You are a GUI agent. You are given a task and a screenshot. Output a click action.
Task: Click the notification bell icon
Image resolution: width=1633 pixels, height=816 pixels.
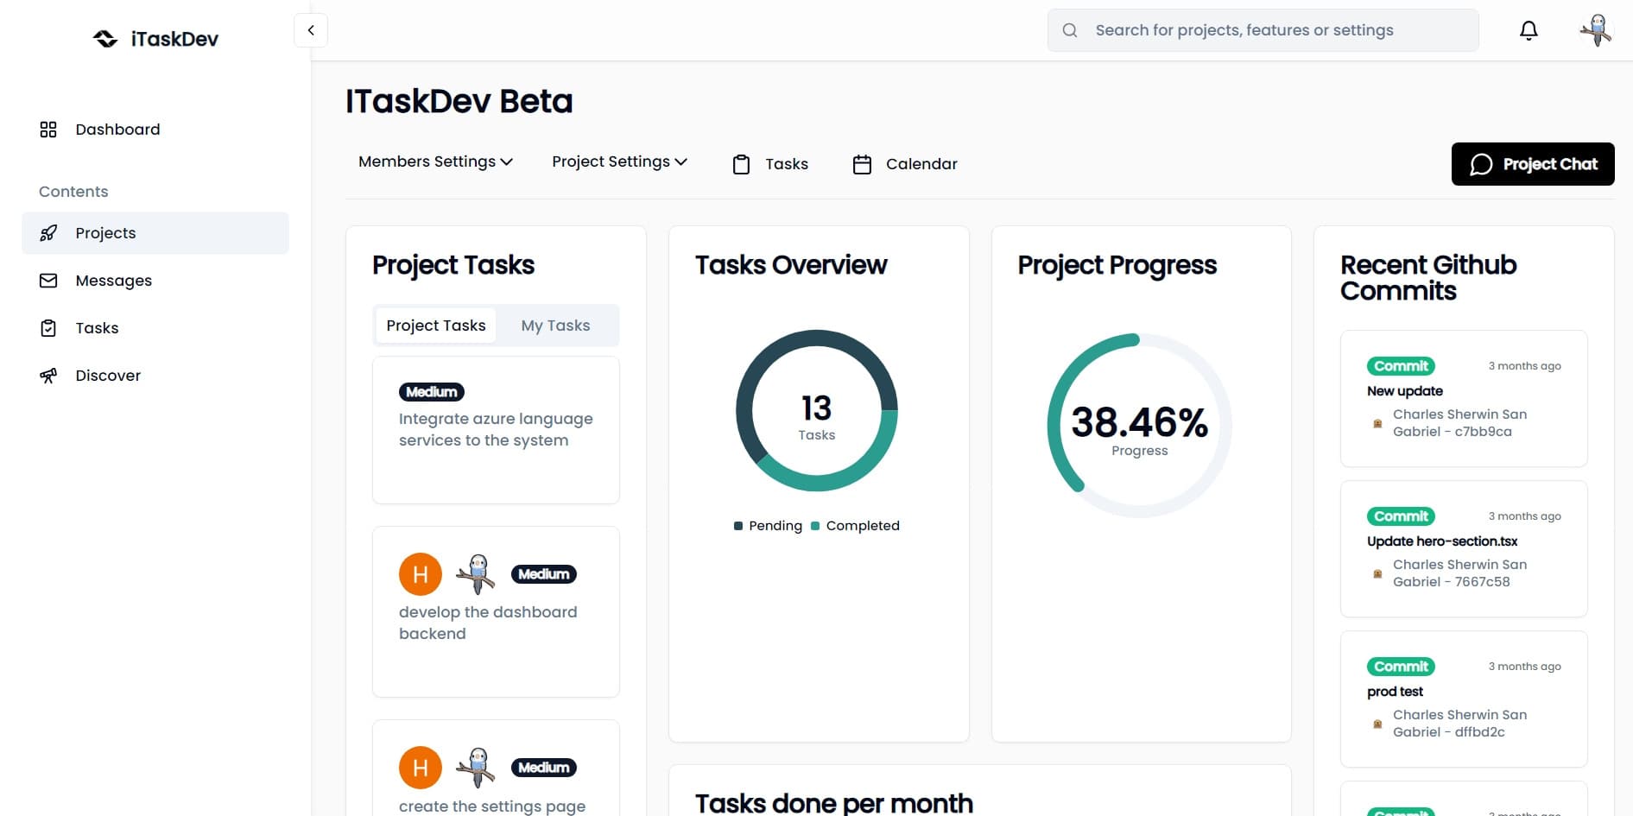coord(1529,30)
